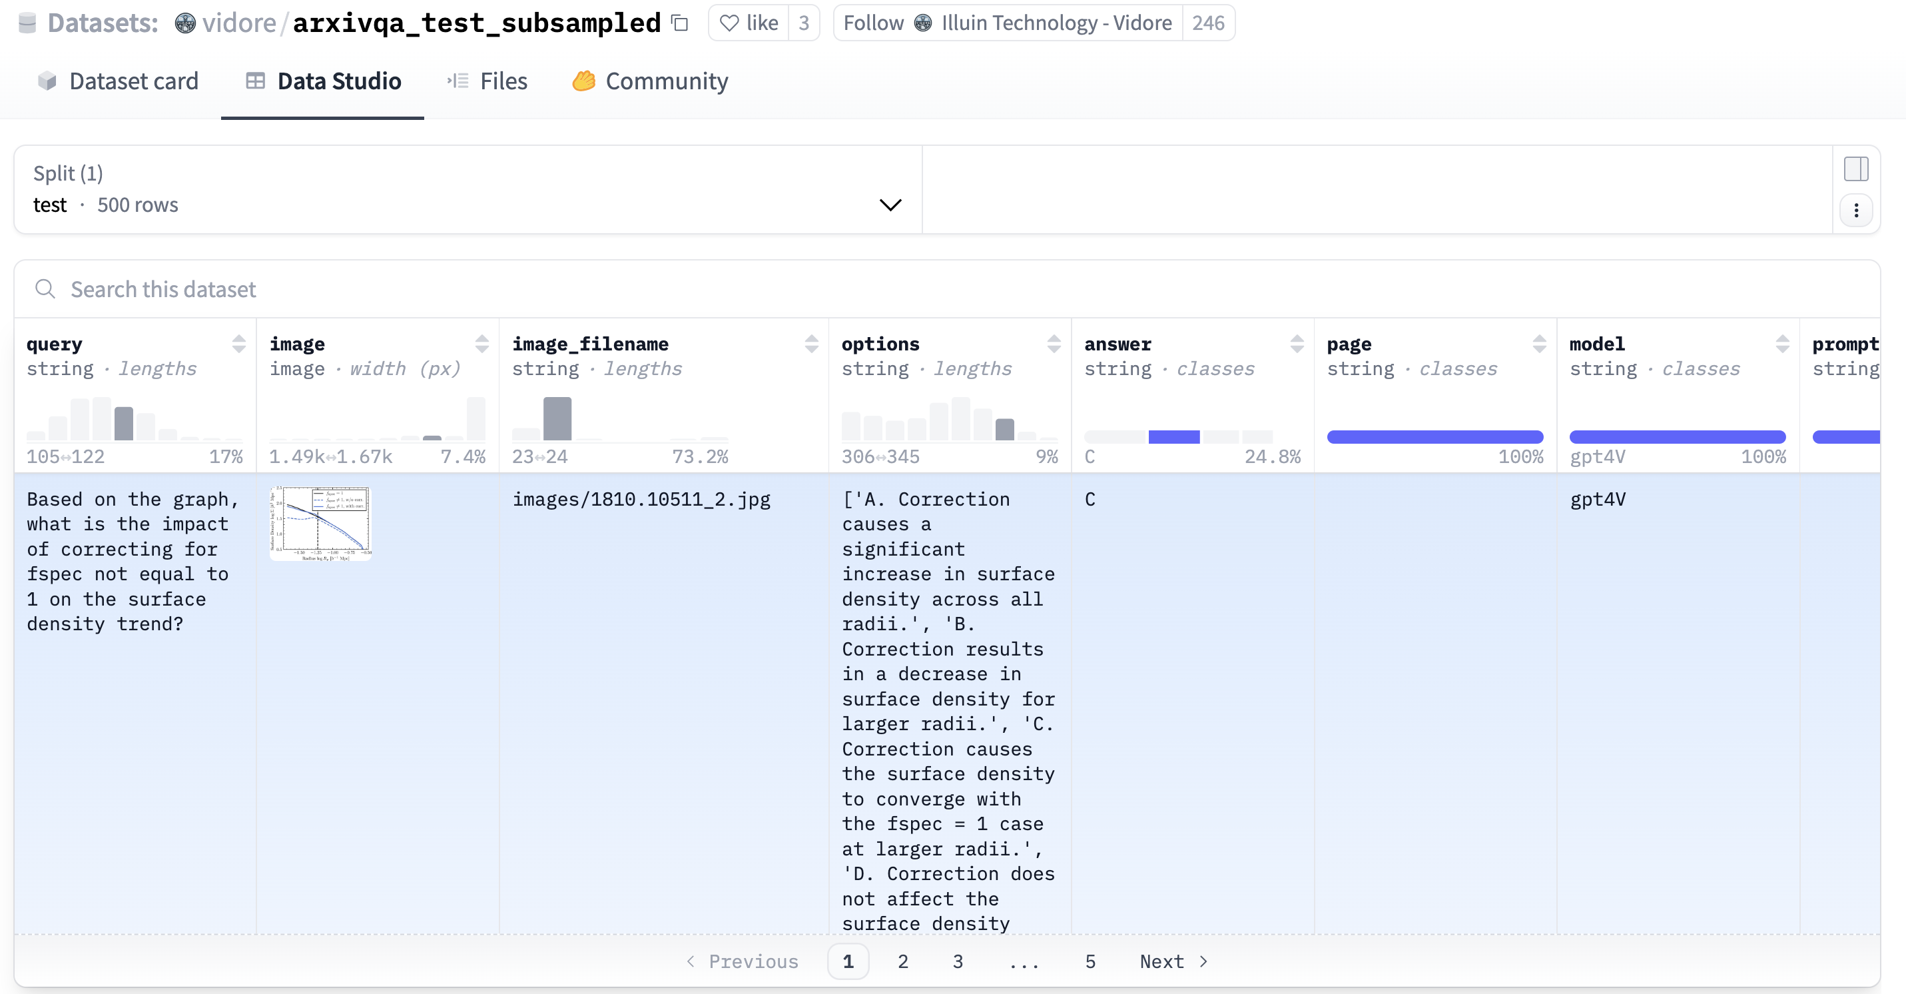Sort by the image_filename column
Image resolution: width=1906 pixels, height=994 pixels.
[811, 344]
